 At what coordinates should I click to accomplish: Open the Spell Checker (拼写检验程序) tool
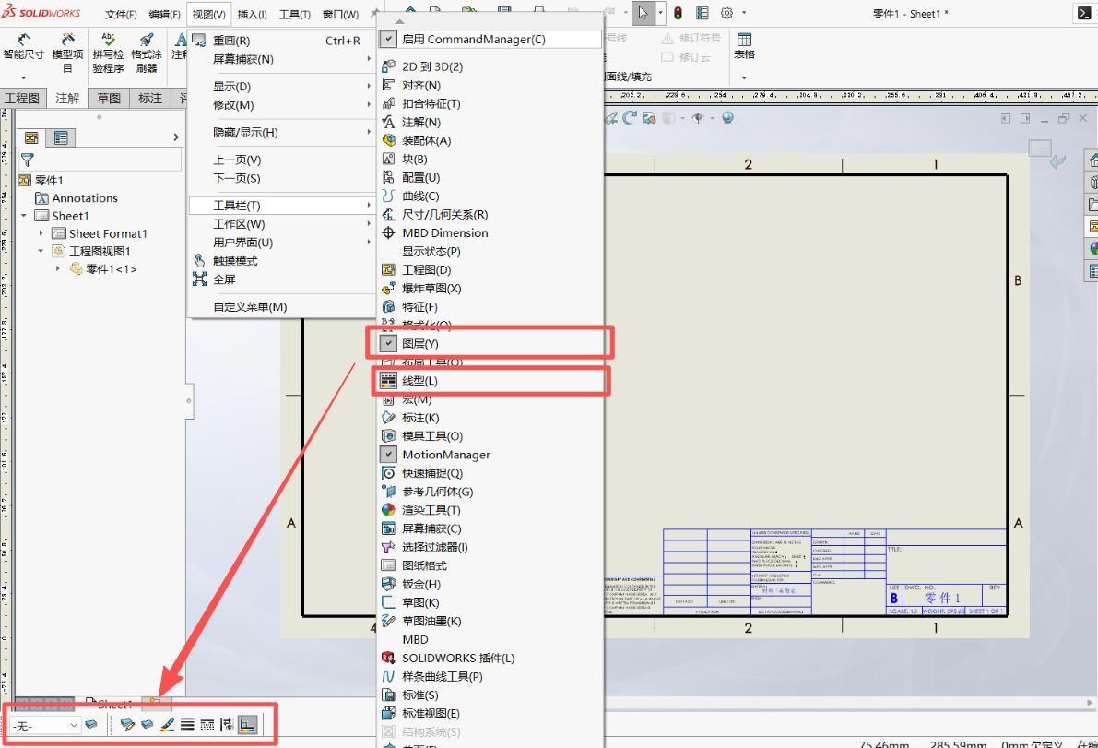(x=108, y=53)
